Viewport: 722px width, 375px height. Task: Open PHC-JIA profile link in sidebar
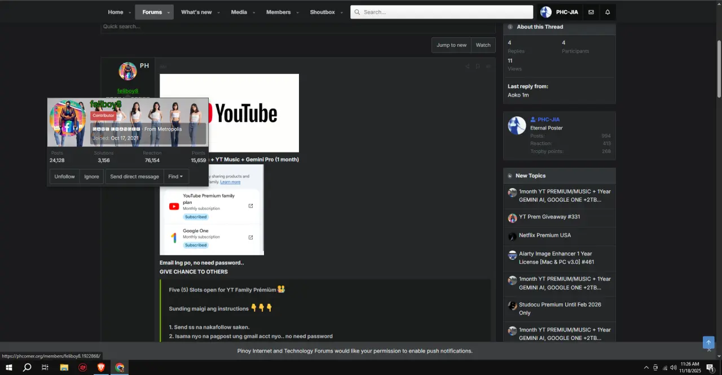pos(548,120)
